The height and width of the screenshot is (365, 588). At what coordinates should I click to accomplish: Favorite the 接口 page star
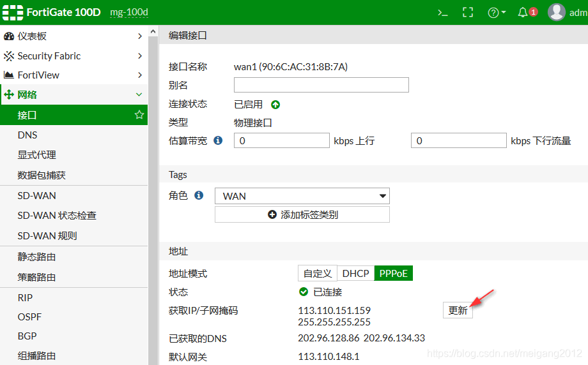tap(139, 115)
